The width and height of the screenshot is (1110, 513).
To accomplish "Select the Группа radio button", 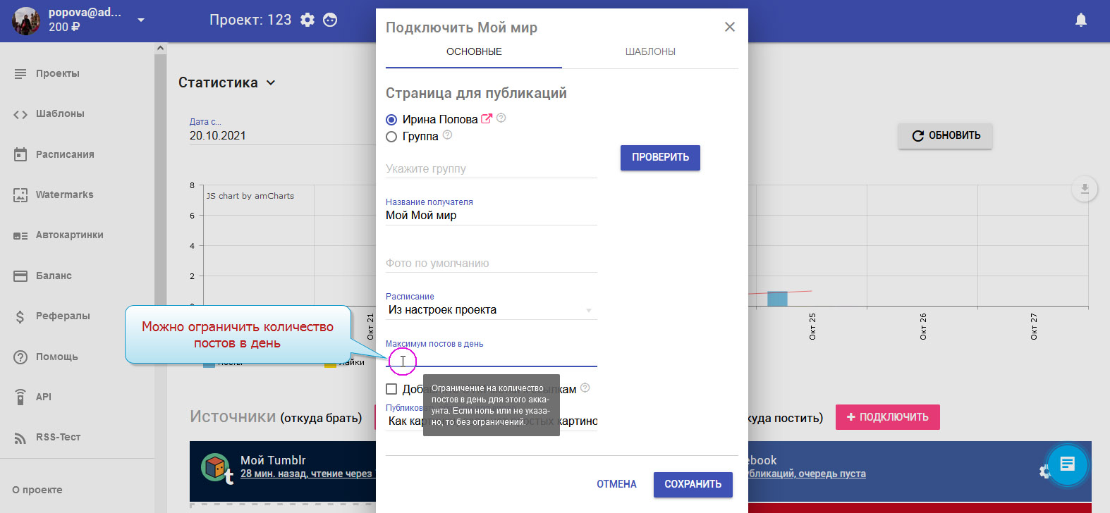I will point(391,137).
